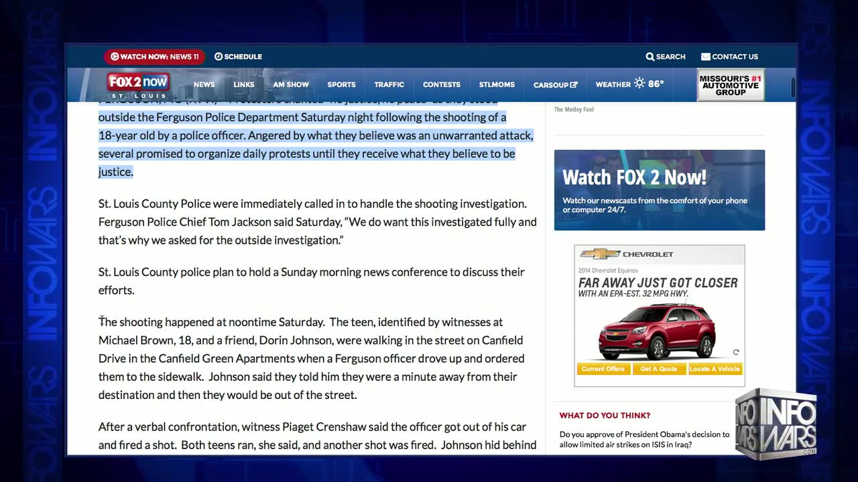Viewport: 858px width, 482px height.
Task: Click the red Chevrolet Equinox car image
Action: coord(657,331)
